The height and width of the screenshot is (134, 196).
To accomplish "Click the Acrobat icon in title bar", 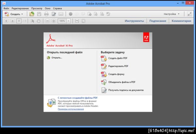I will [x=4, y=3].
